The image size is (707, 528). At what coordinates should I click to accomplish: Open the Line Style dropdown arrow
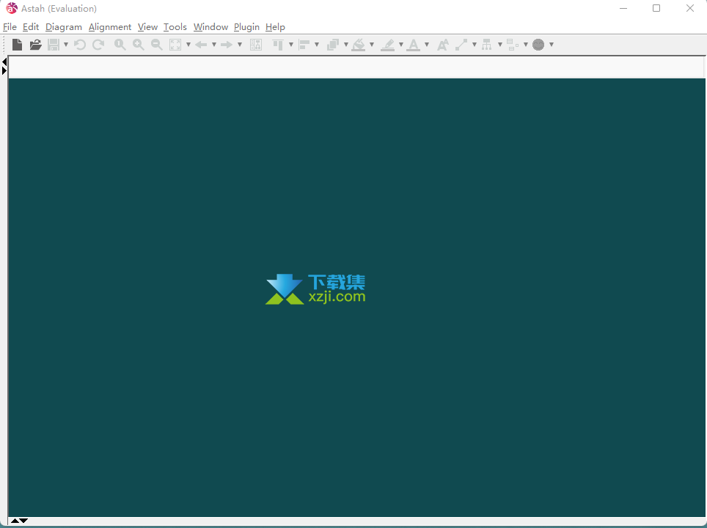pyautogui.click(x=475, y=45)
